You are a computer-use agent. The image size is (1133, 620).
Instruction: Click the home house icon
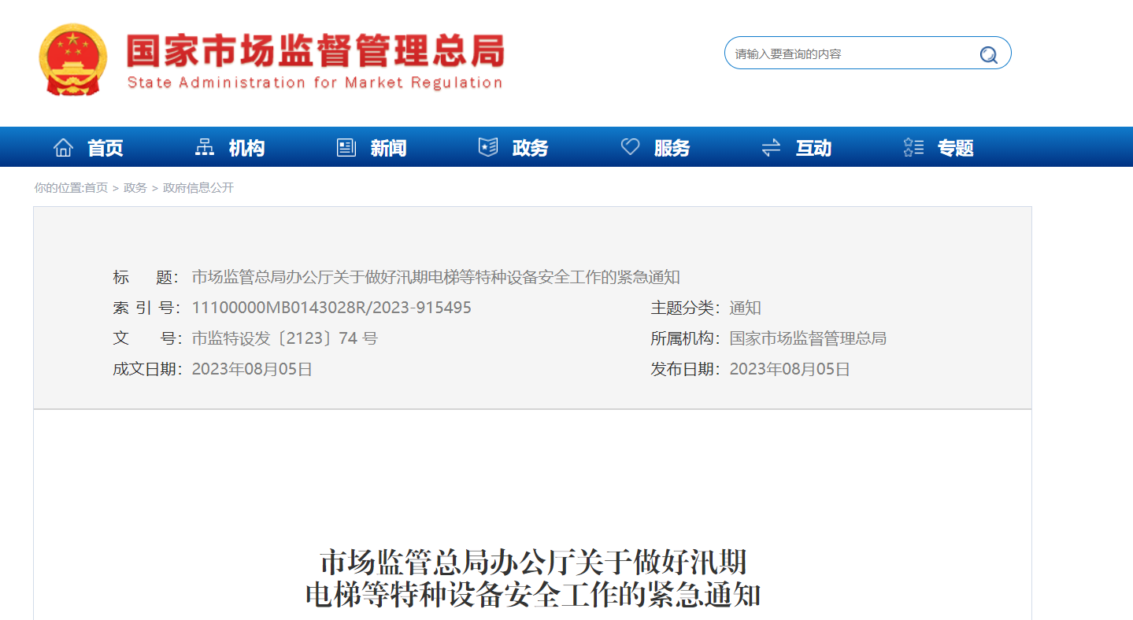click(x=63, y=147)
